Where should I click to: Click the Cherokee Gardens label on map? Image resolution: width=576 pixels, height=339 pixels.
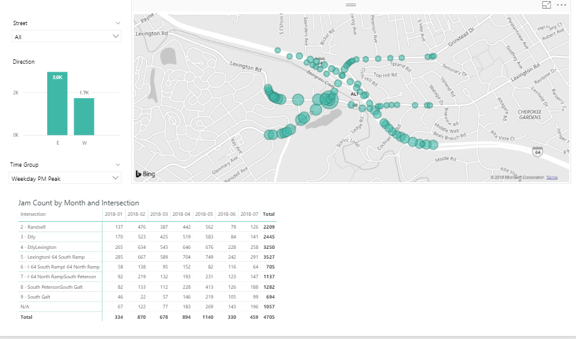[529, 115]
